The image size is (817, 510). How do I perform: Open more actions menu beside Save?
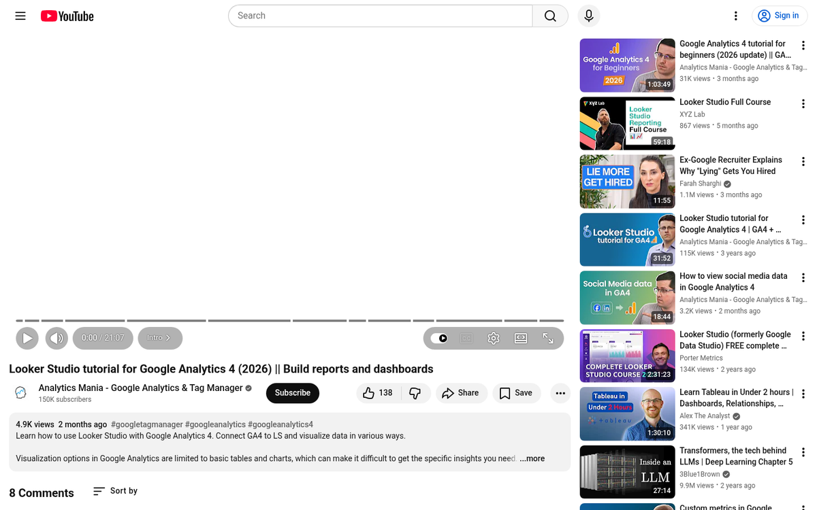[560, 393]
